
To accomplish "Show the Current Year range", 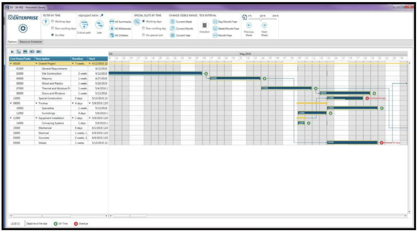I will [180, 35].
